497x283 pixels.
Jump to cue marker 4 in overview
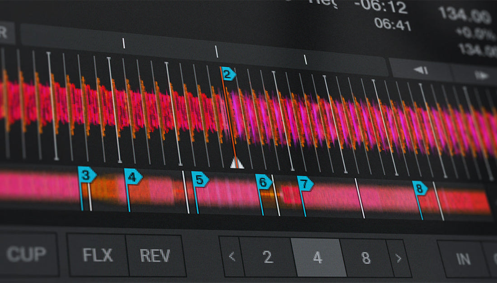133,177
